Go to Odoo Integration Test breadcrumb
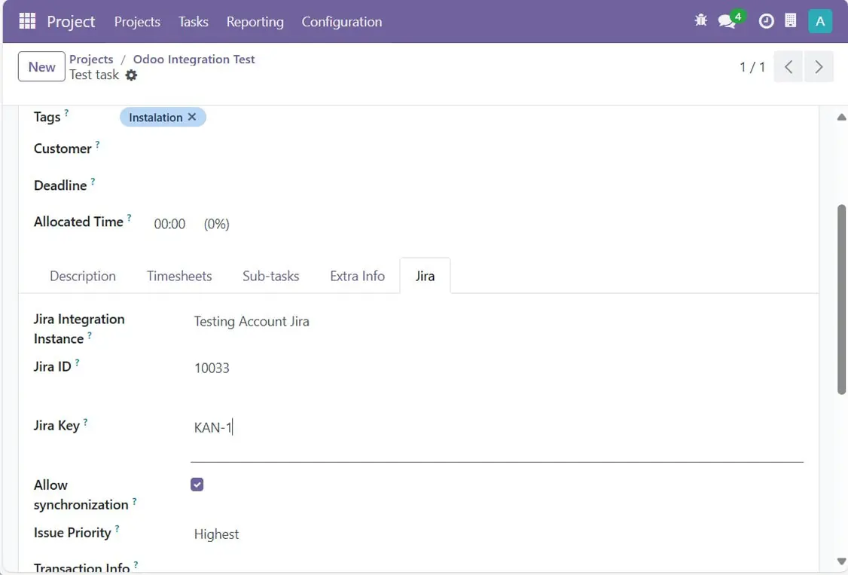848x575 pixels. 194,60
